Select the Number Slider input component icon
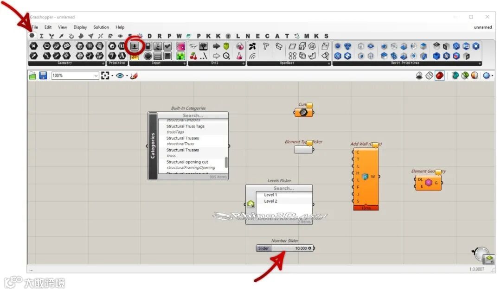The width and height of the screenshot is (501, 292). click(x=135, y=46)
